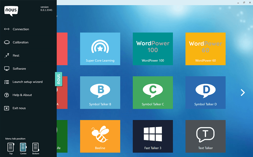Viewport: 253px width, 157px height.
Task: Click the Super Core Learning star icon
Action: coord(100,47)
